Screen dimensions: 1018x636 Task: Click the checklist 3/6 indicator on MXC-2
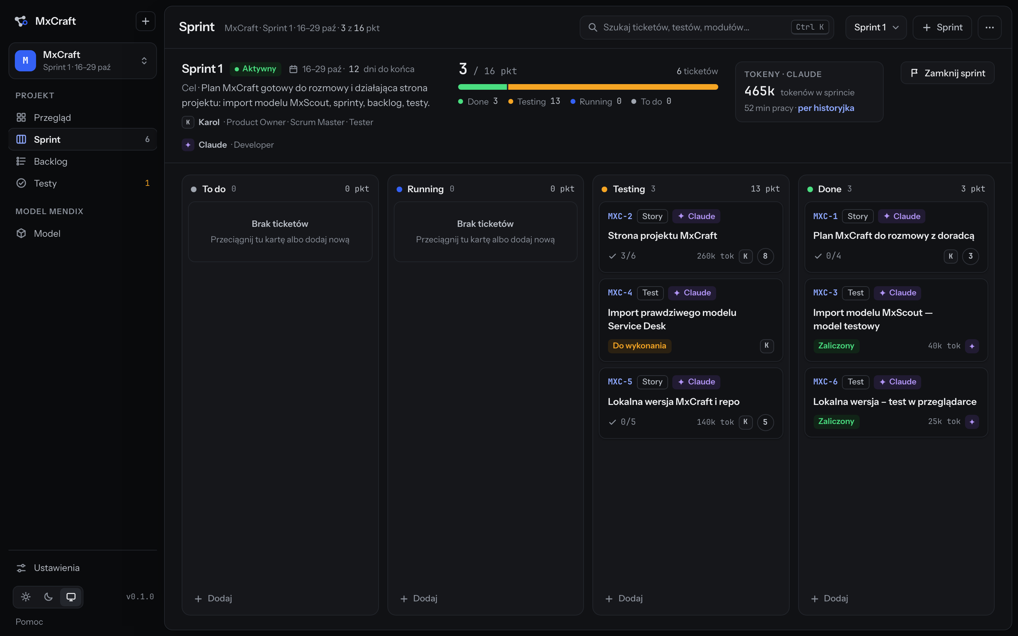coord(622,256)
